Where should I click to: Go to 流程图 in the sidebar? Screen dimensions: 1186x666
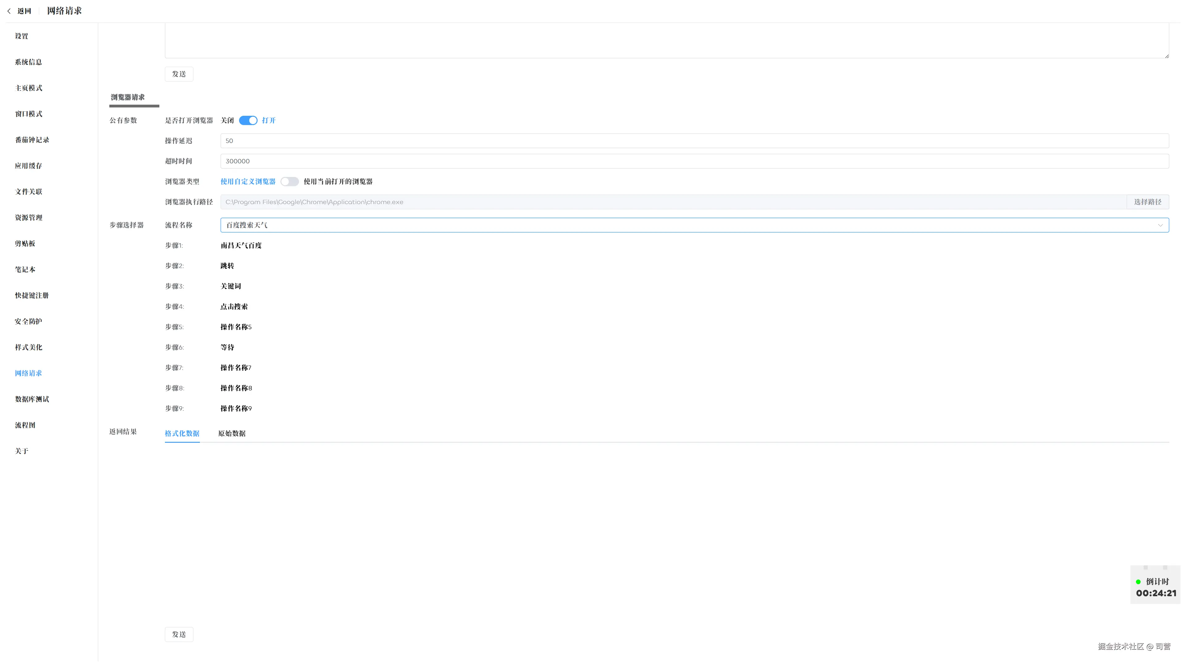25,425
